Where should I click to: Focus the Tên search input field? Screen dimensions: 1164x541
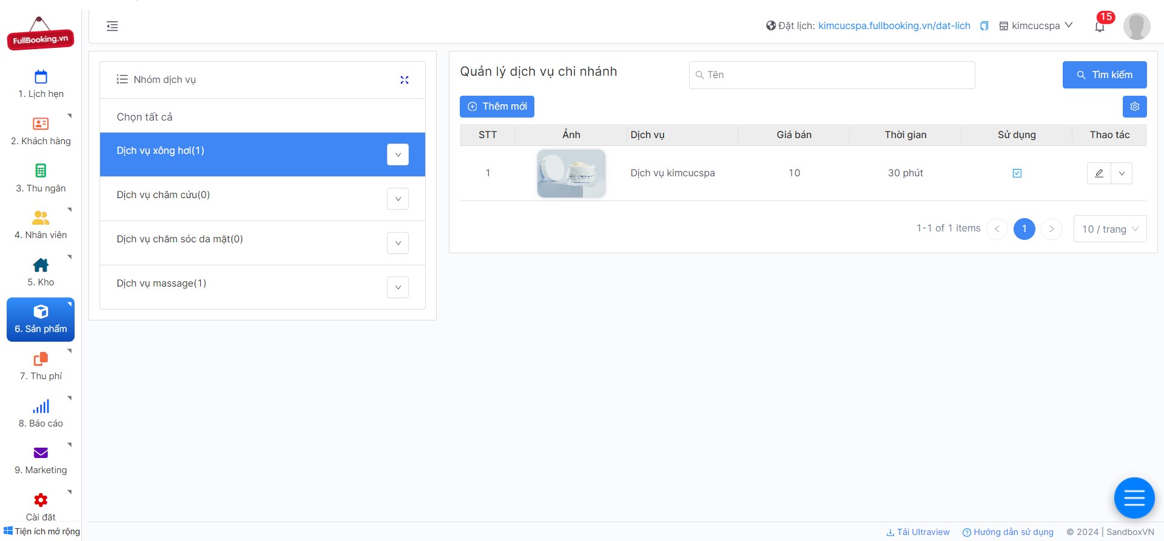[x=832, y=75]
